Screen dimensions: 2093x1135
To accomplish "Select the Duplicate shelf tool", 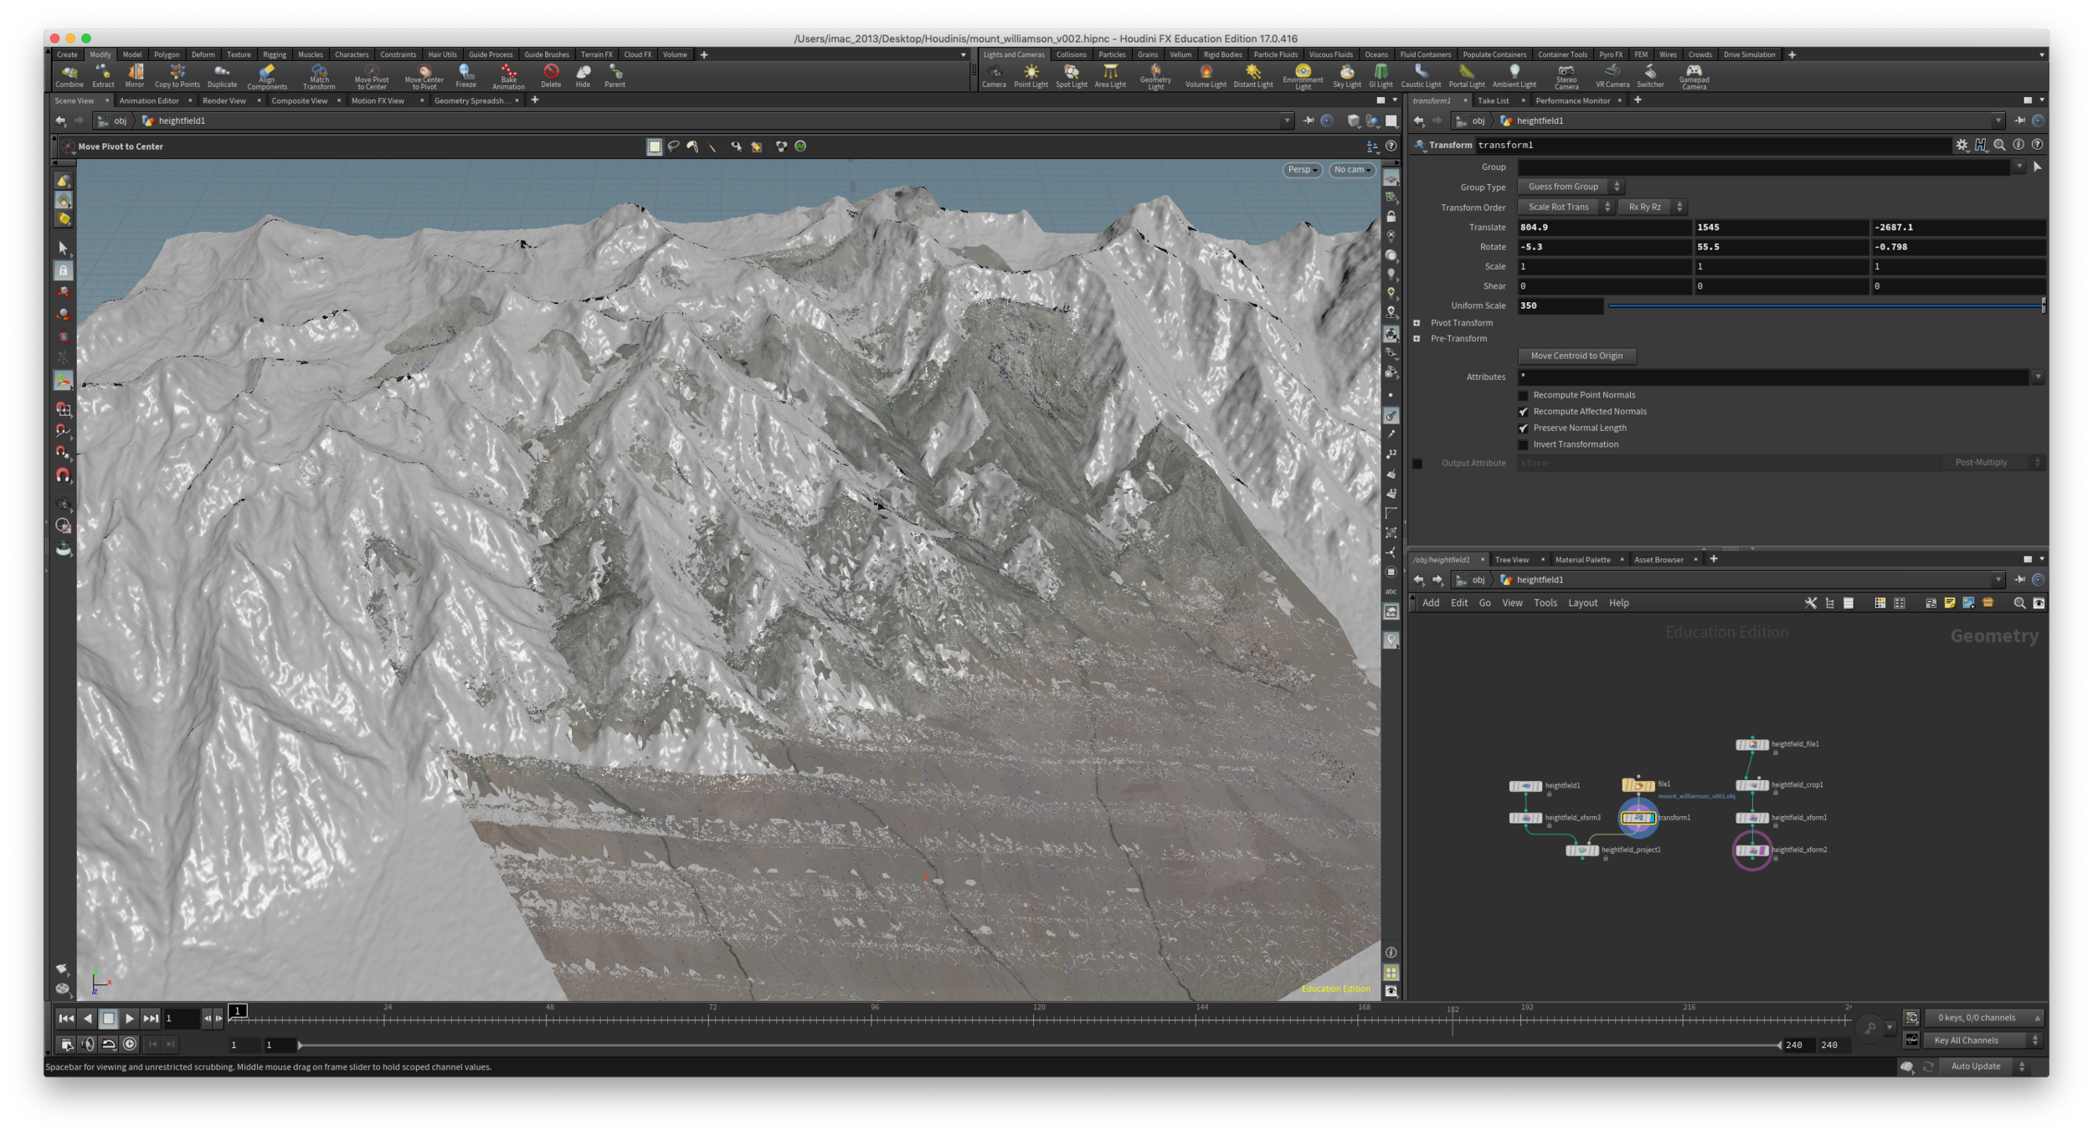I will tap(222, 76).
